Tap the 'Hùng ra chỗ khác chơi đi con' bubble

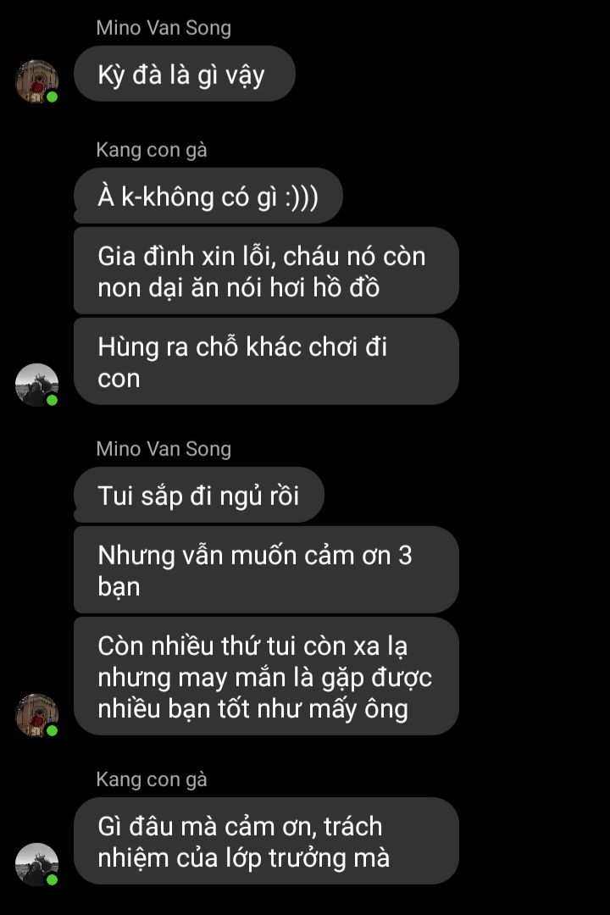tap(266, 362)
